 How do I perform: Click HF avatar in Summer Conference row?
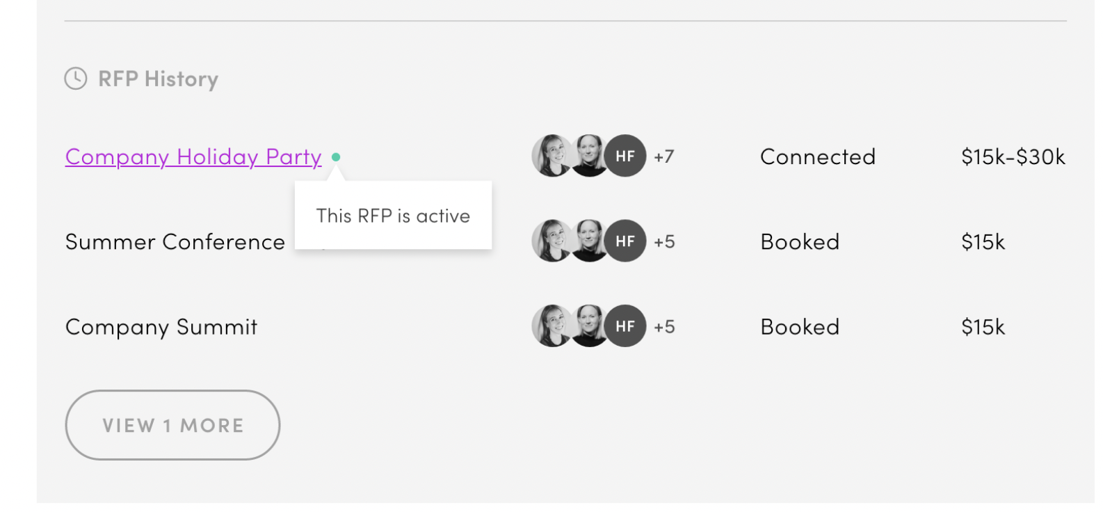point(625,241)
